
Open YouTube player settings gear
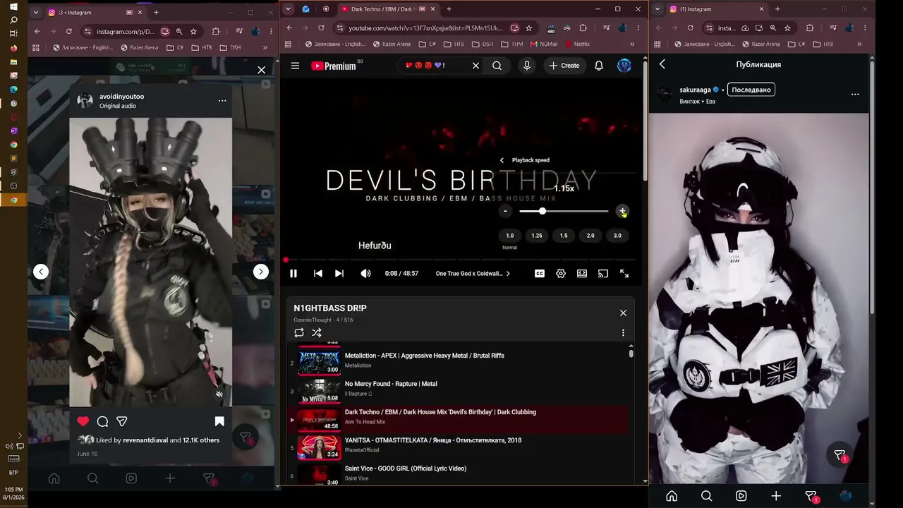pyautogui.click(x=561, y=274)
